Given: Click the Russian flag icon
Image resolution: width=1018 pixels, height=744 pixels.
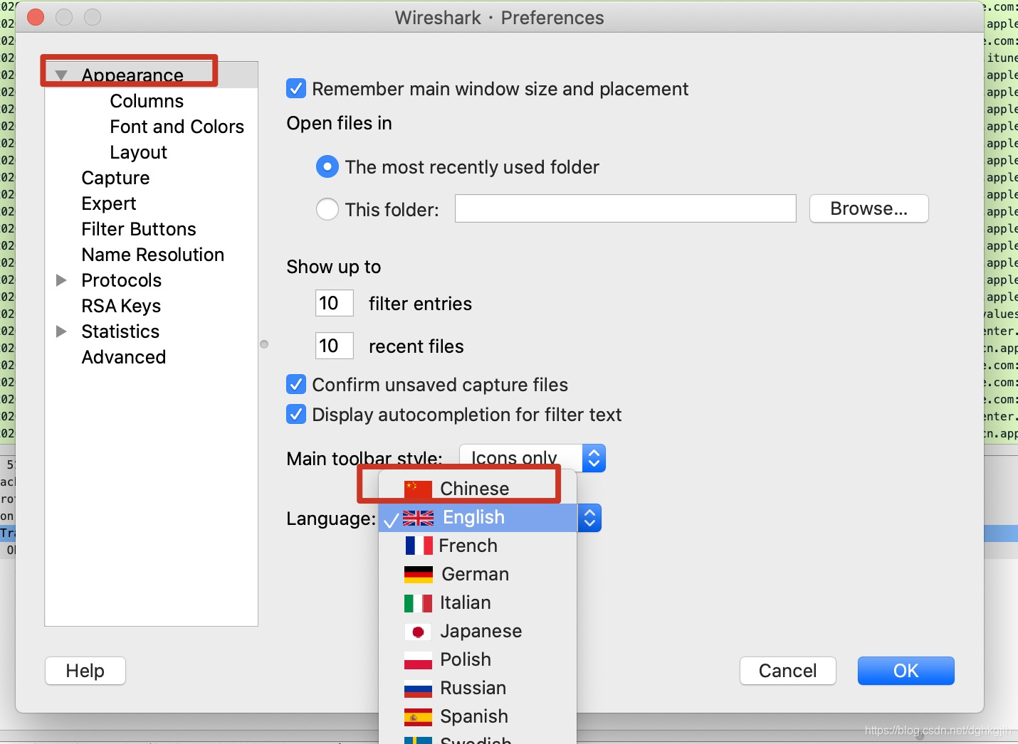Looking at the screenshot, I should click(x=418, y=689).
